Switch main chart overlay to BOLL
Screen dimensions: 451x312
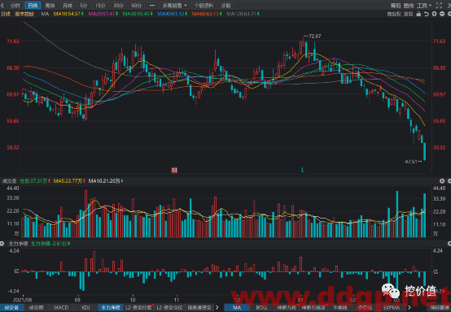(261, 307)
